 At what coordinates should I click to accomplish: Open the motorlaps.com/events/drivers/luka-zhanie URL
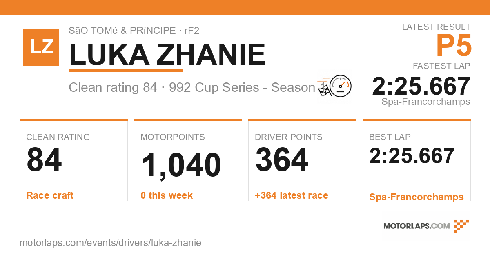[111, 243]
